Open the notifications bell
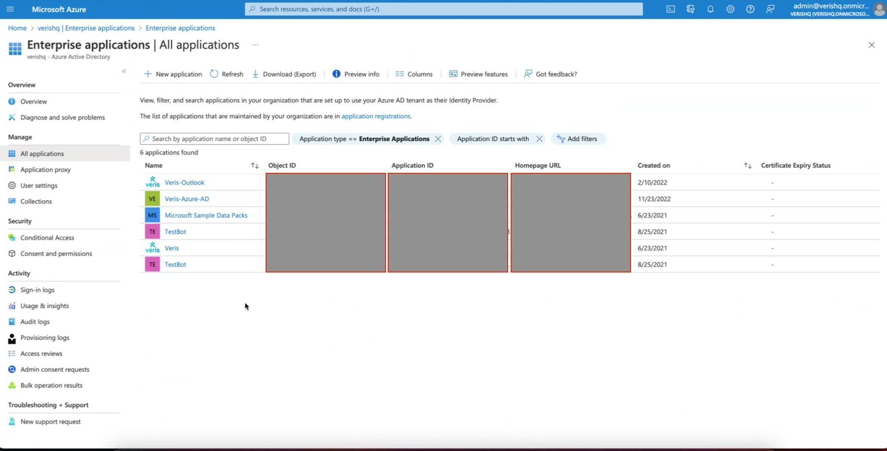887x451 pixels. pos(710,9)
